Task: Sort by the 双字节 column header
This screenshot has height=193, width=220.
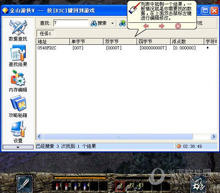Action: pyautogui.click(x=120, y=42)
